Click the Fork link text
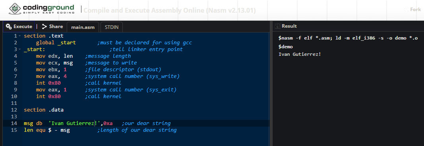Viewport: 424px width, 146px height. pyautogui.click(x=415, y=9)
